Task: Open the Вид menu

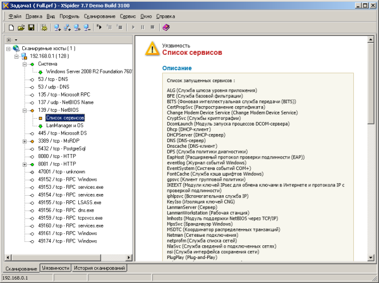Action: [51, 17]
